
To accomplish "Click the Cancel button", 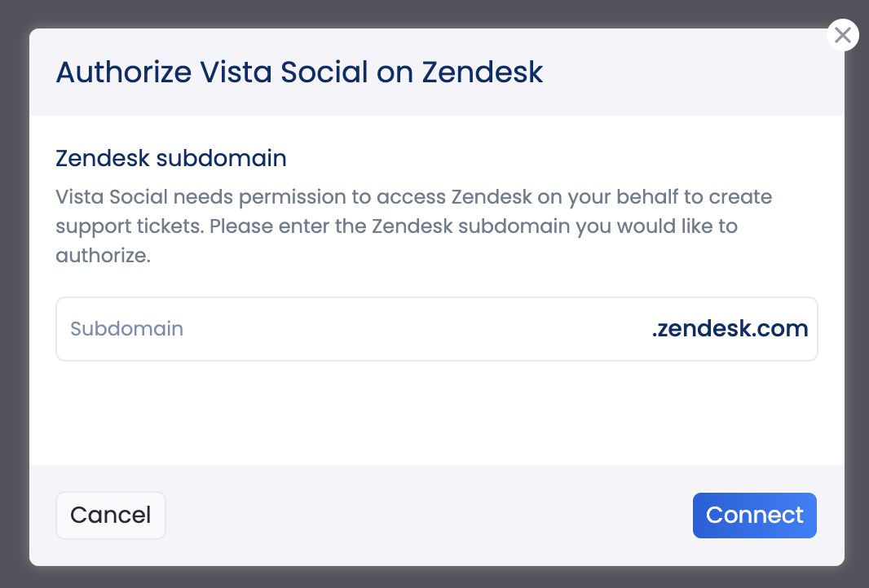I will coord(111,516).
